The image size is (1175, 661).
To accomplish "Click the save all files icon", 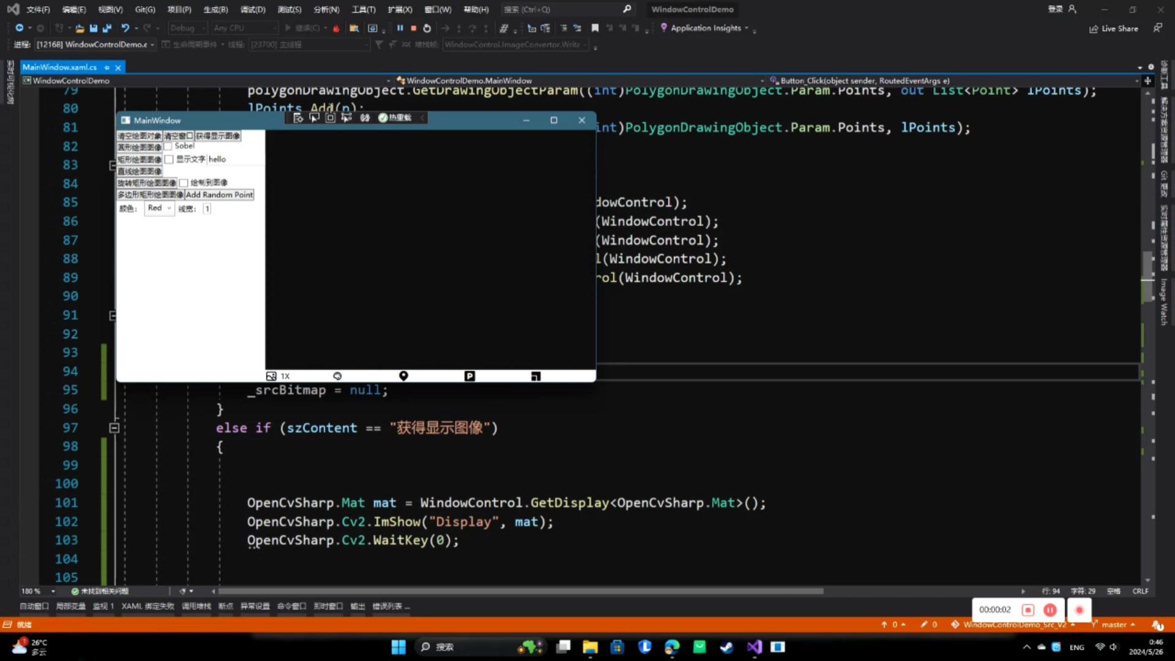I will (107, 28).
